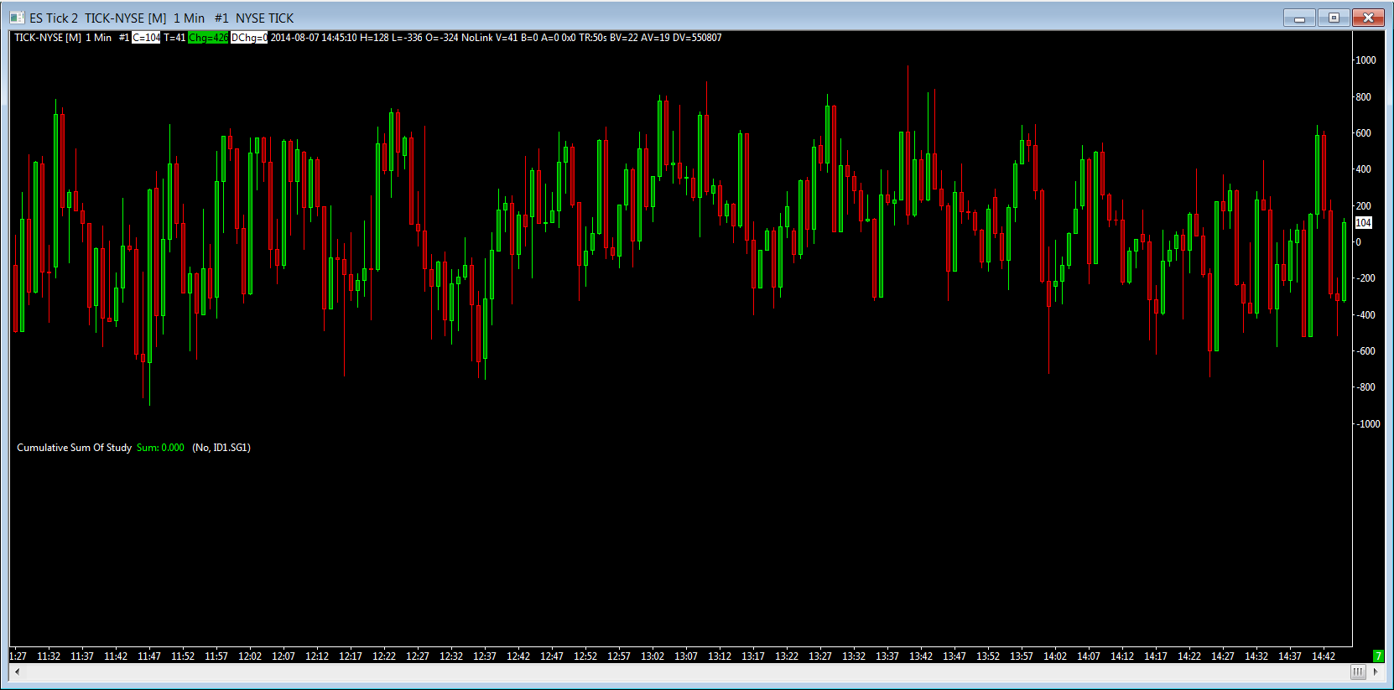Click the green 7 indicator box
Screen dimensions: 1394x690
click(x=1378, y=656)
